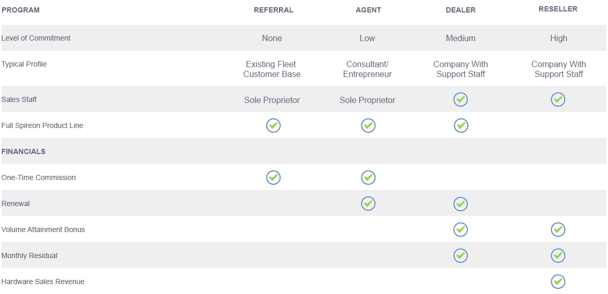
Task: Click Referral checkmark for One-Time Commission
Action: 273,177
